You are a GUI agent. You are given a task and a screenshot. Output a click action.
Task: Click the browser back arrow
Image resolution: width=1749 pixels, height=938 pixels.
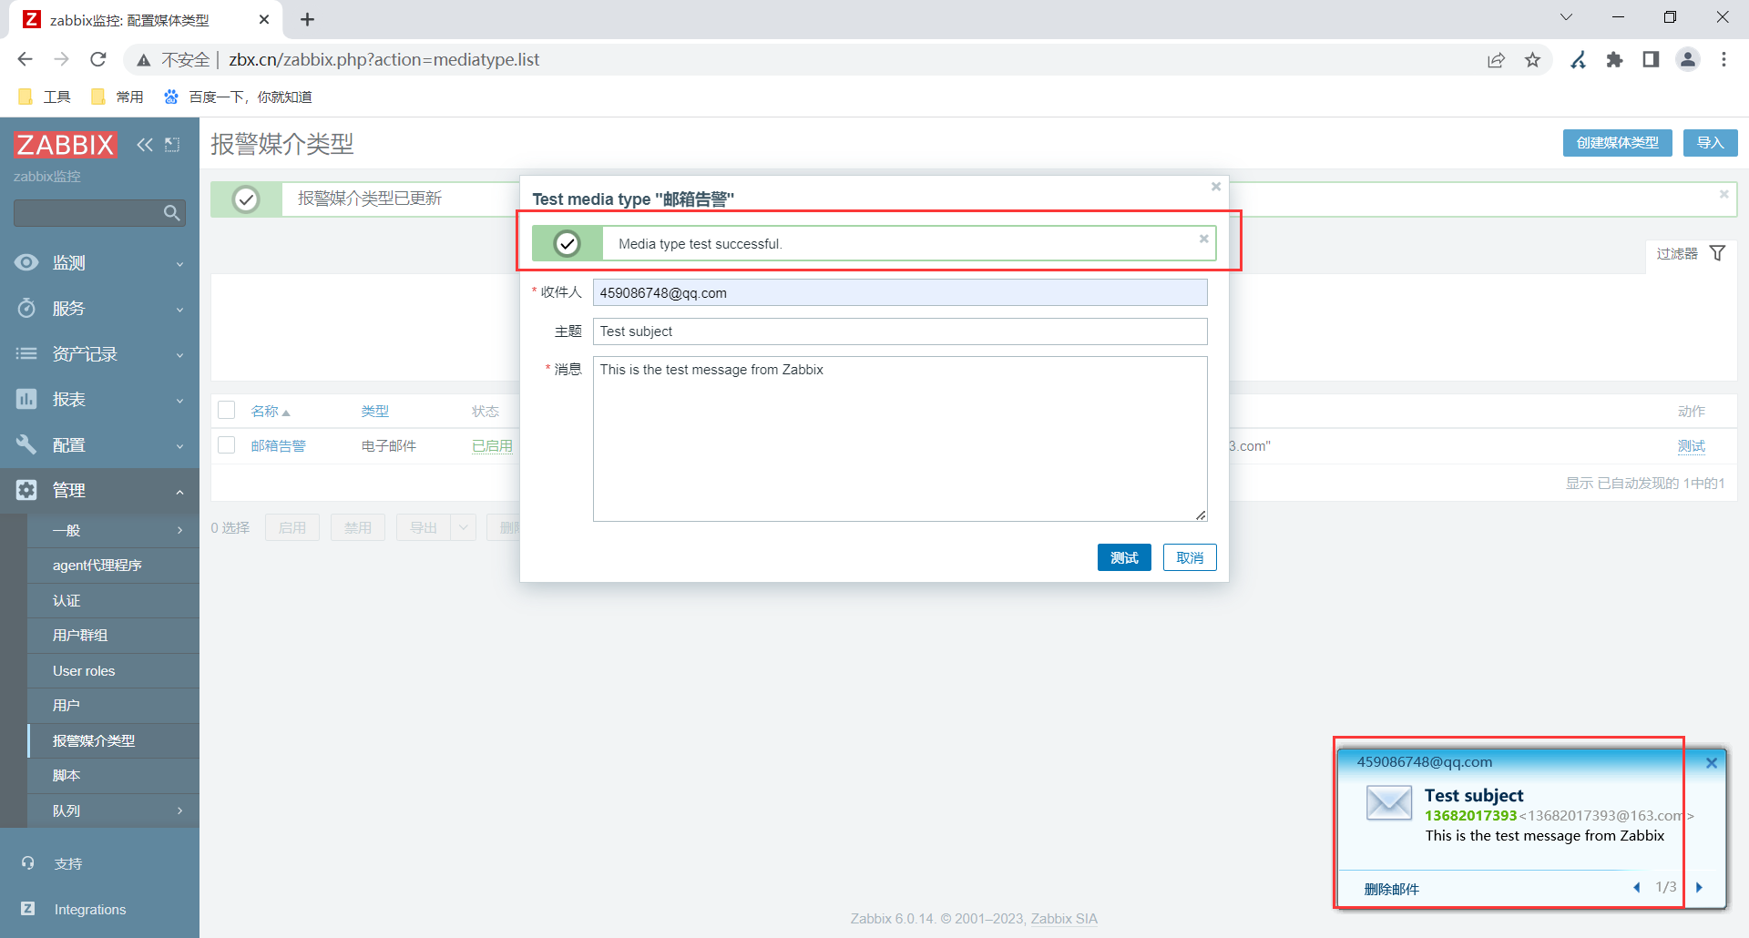pos(25,59)
